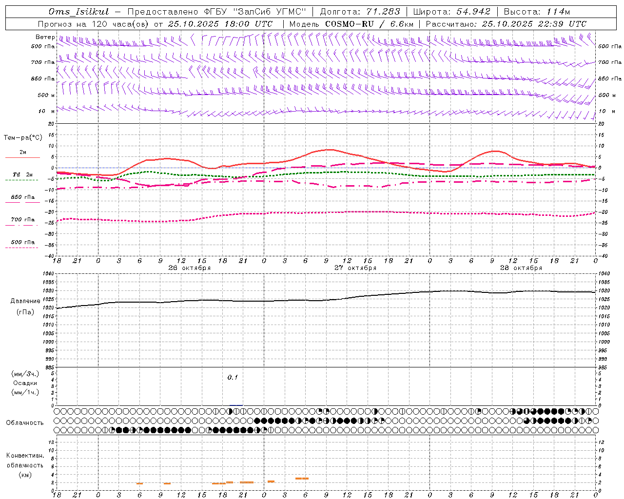Click 'Рассчитано: 25.10.2025 22:39 UTC' timestamp
This screenshot has width=624, height=499.
click(506, 24)
